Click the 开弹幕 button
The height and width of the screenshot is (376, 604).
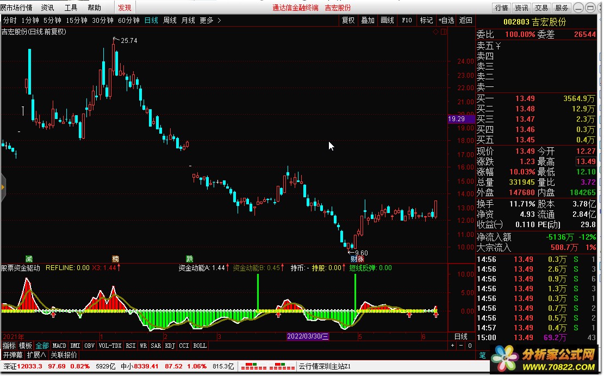click(13, 355)
